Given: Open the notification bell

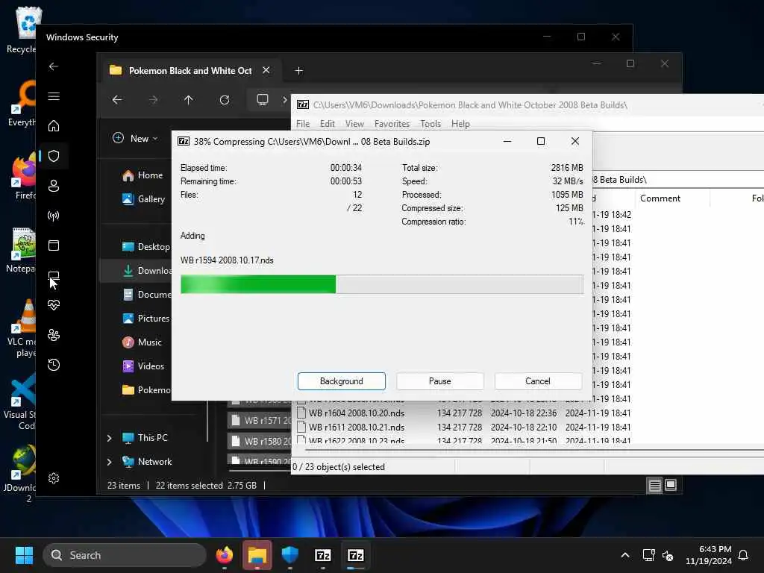Looking at the screenshot, I should (x=743, y=555).
